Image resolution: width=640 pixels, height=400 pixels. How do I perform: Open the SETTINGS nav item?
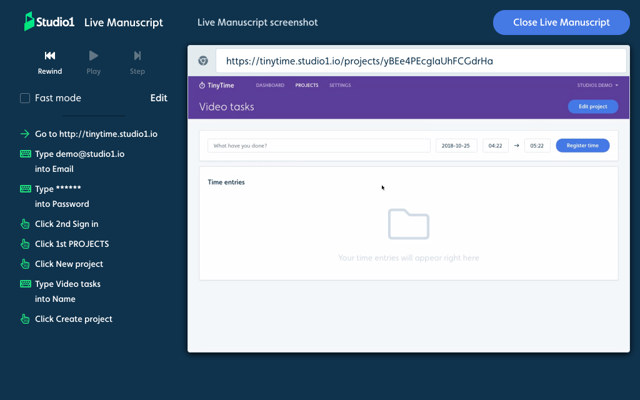340,85
